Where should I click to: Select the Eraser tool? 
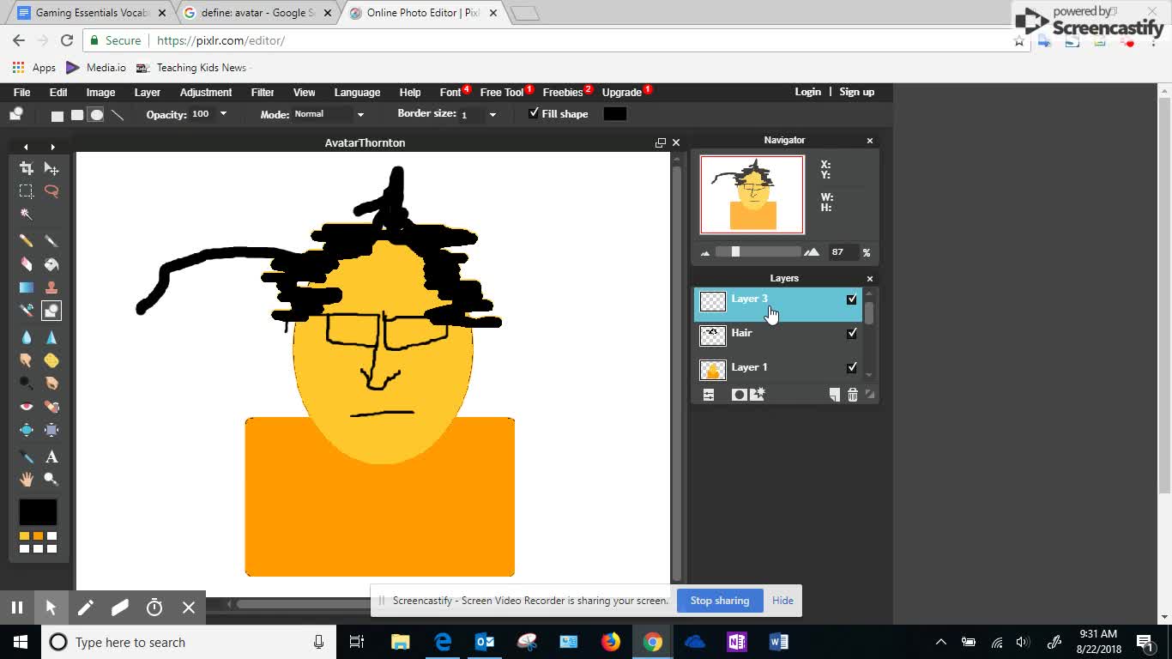tap(27, 264)
